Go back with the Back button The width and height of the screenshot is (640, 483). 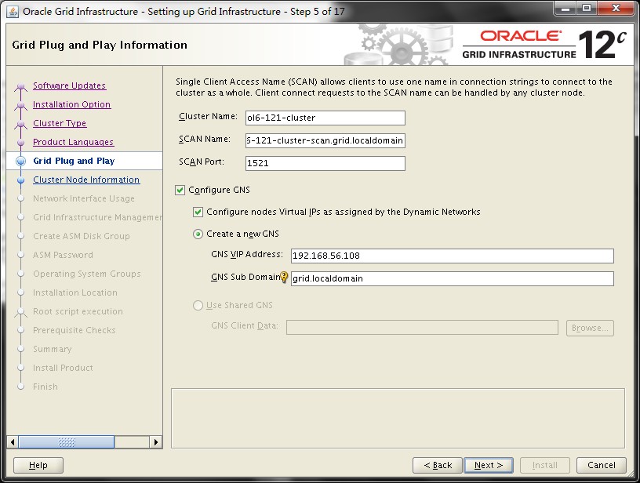(x=438, y=465)
